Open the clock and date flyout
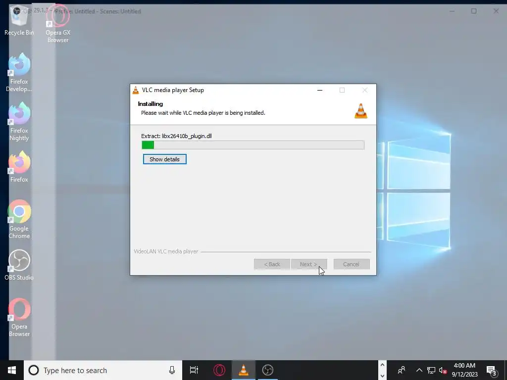 pos(464,370)
